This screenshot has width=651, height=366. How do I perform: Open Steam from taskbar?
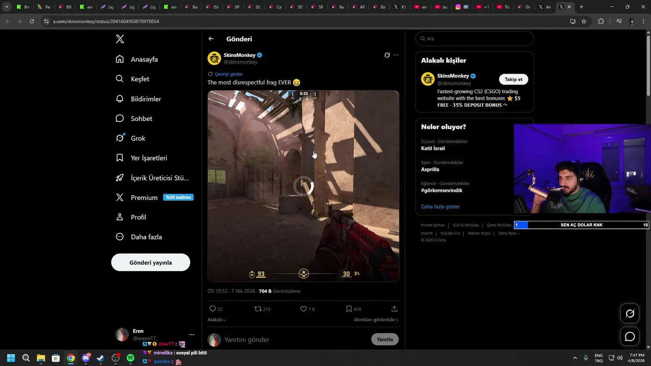[101, 358]
